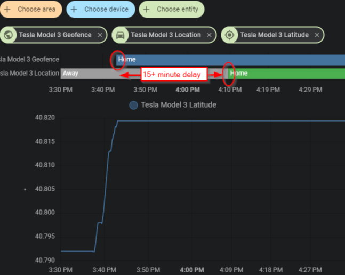Click the gray Away bar in Location timeline
The image size is (345, 275).
pos(144,74)
